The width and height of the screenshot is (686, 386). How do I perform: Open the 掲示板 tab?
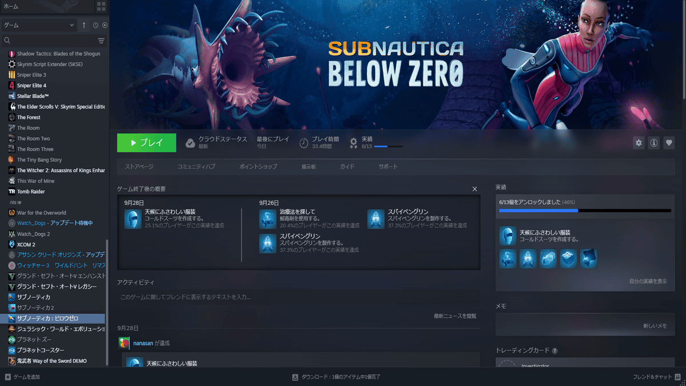tap(309, 166)
